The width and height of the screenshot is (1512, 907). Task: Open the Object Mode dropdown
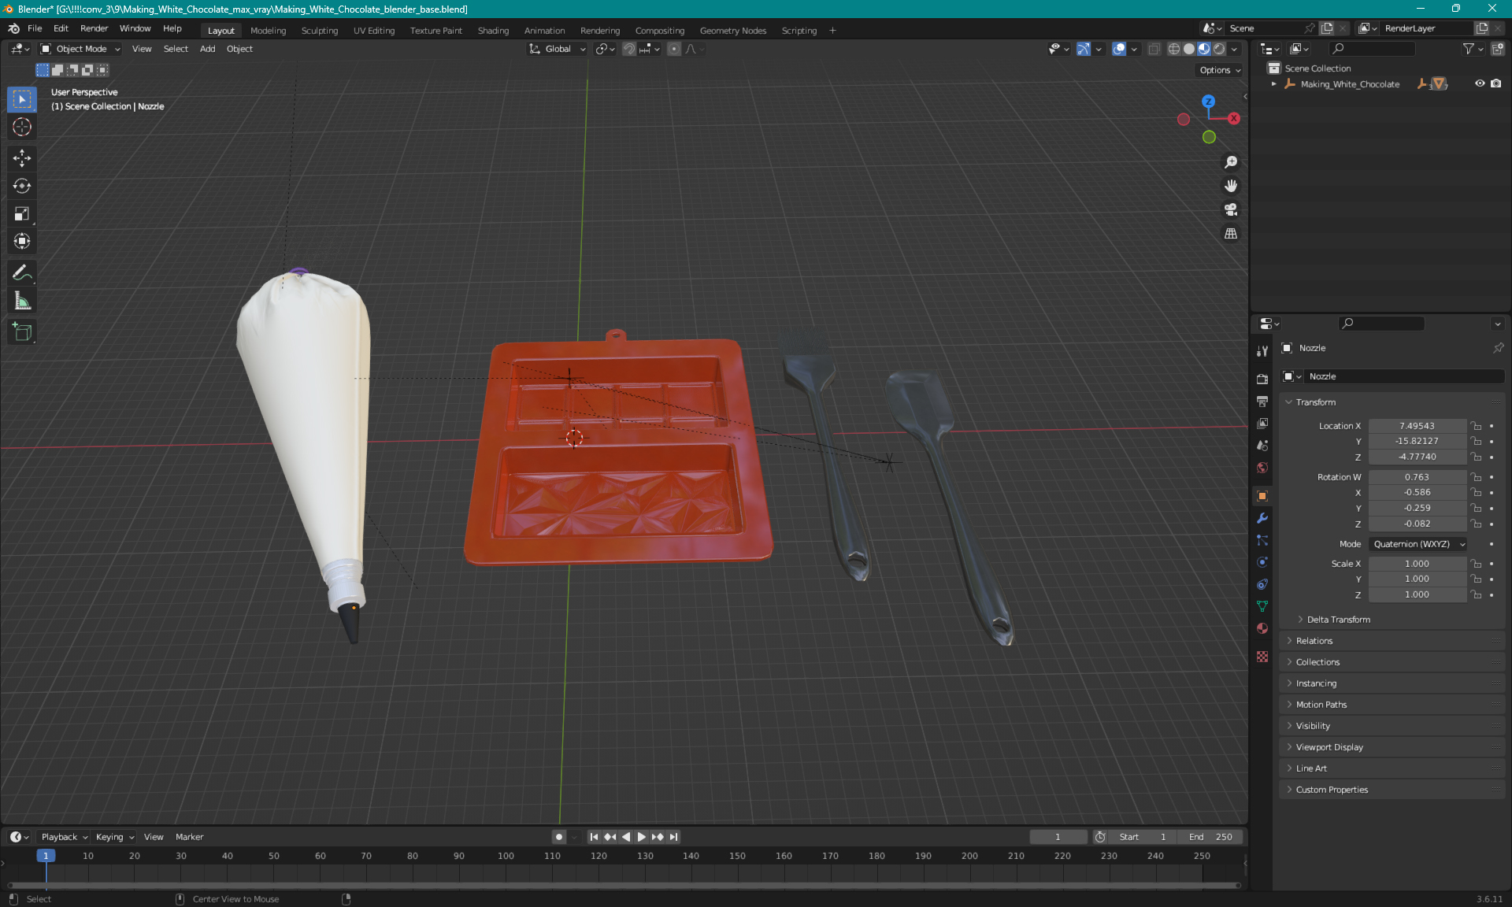(x=80, y=49)
